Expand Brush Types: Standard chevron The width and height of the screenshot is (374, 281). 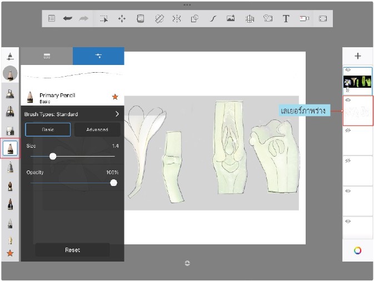click(x=117, y=114)
